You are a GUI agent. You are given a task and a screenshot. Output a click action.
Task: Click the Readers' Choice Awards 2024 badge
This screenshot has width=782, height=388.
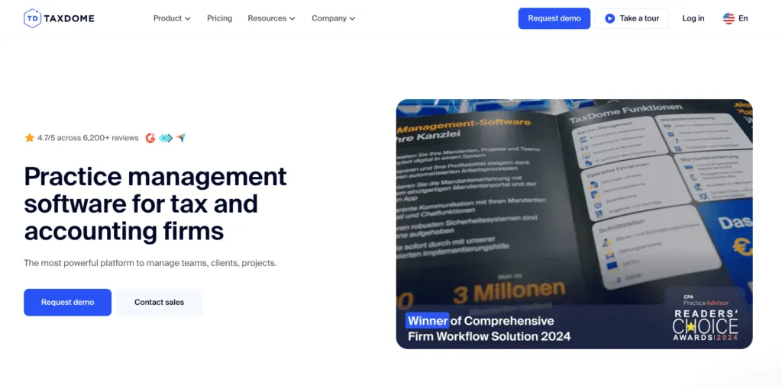click(706, 318)
